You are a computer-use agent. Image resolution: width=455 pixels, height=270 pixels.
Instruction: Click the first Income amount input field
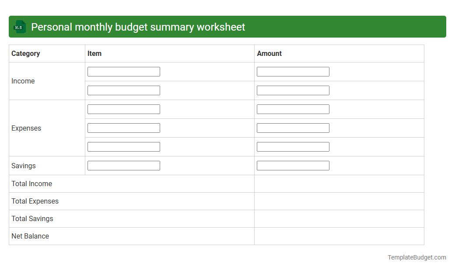(x=293, y=71)
